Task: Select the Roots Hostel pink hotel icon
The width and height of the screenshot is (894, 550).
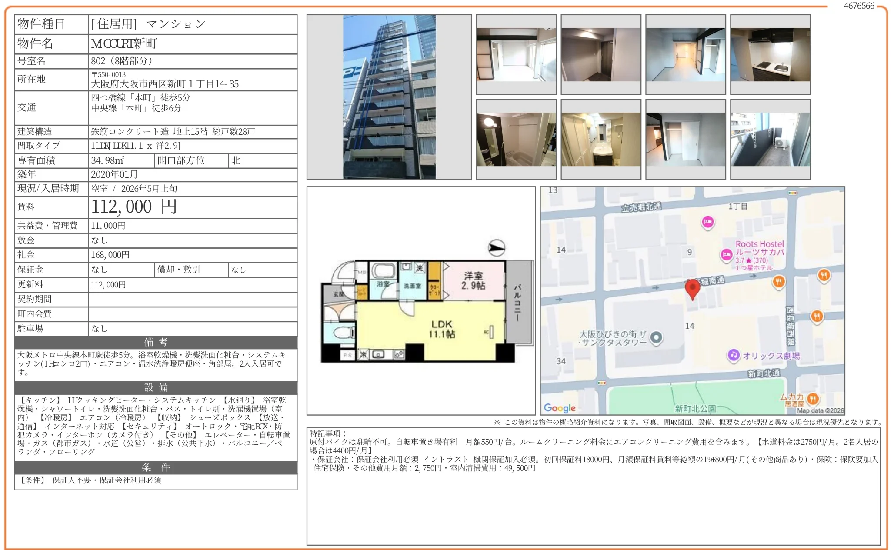Action: pyautogui.click(x=727, y=254)
